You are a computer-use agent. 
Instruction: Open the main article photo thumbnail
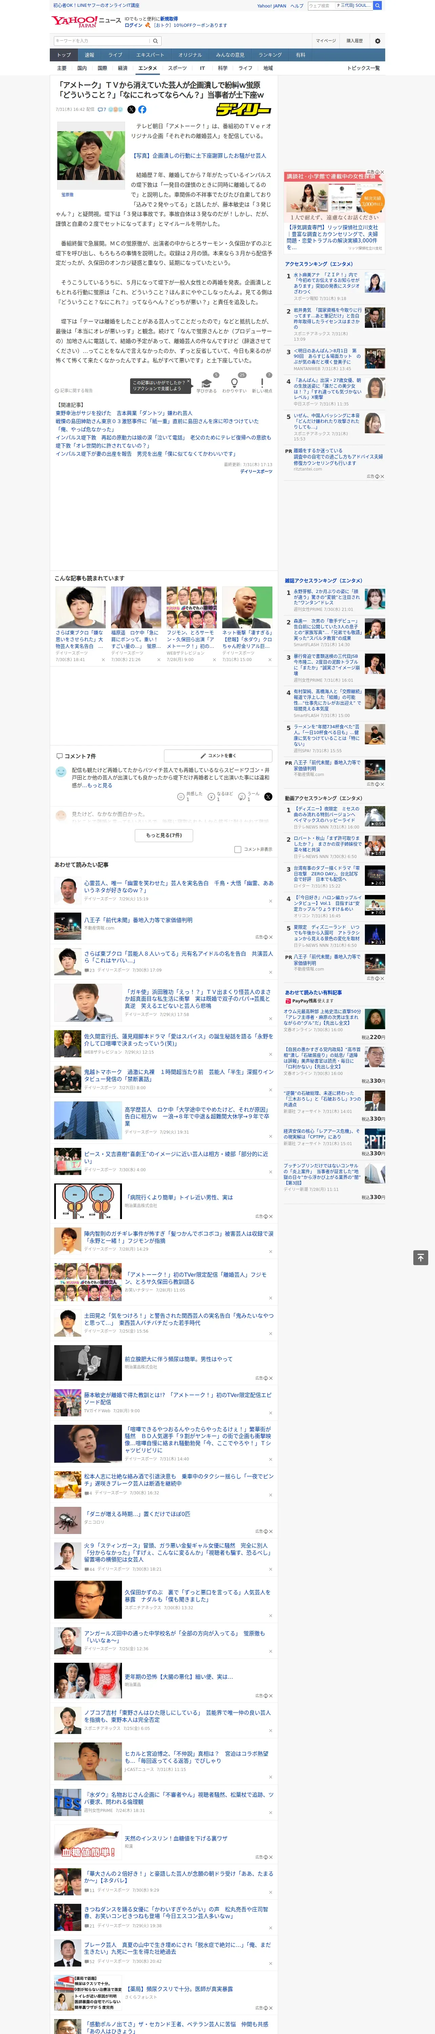[x=90, y=156]
